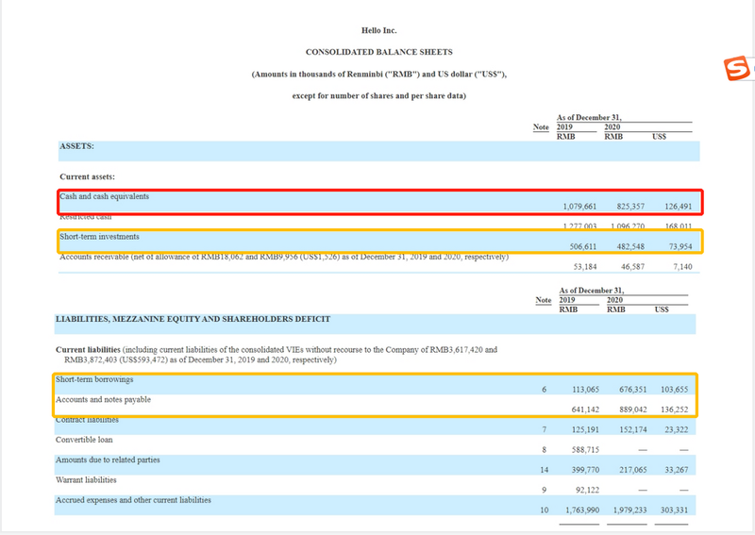Click note number 14 for related parties
Viewport: 755px width, 535px height.
545,470
